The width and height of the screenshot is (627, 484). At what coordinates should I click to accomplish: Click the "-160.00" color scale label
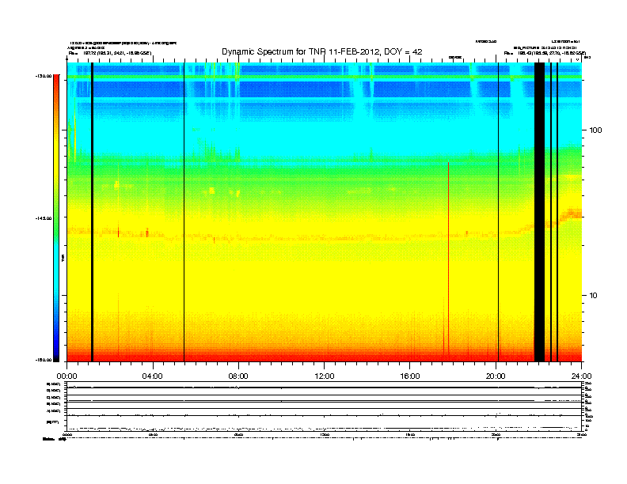pos(44,360)
